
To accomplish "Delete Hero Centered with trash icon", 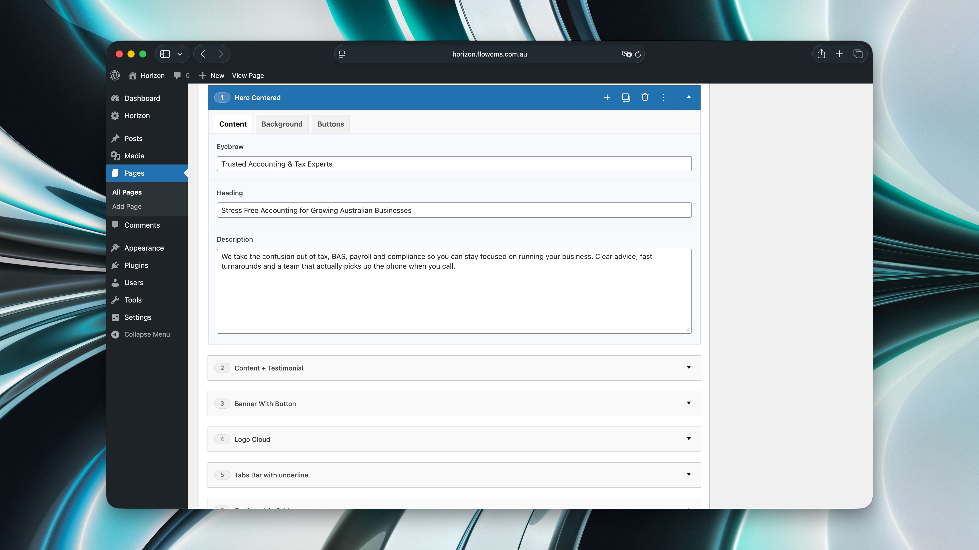I will click(x=645, y=98).
